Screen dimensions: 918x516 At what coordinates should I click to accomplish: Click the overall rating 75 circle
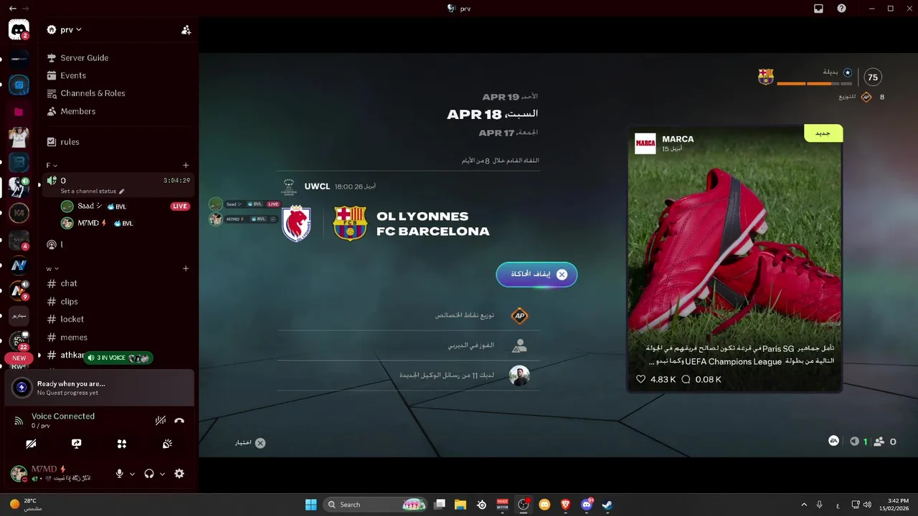point(873,77)
